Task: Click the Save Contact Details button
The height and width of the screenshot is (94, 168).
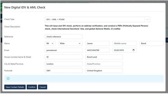Action: pyautogui.click(x=15, y=87)
